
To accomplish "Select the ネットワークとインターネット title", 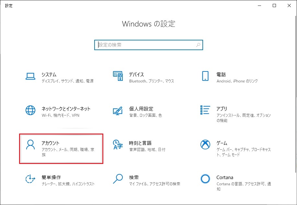I will (x=66, y=109).
